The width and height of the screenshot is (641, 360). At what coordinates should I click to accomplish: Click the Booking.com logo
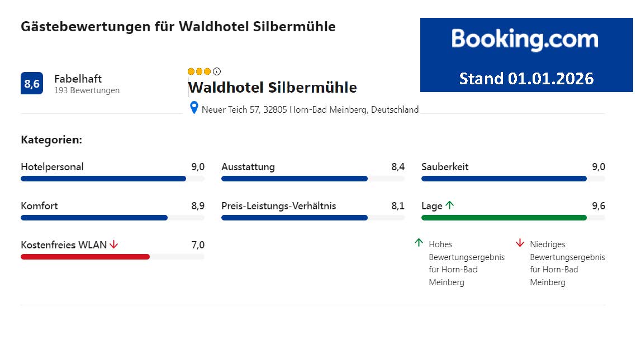pyautogui.click(x=525, y=39)
